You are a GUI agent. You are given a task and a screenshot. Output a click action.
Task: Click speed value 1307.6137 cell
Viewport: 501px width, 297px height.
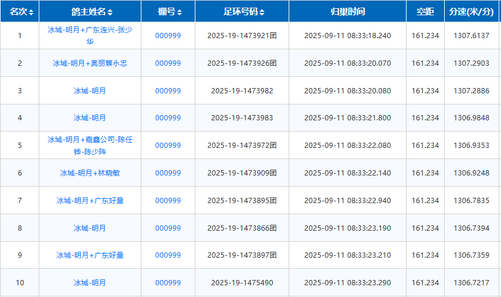(471, 36)
